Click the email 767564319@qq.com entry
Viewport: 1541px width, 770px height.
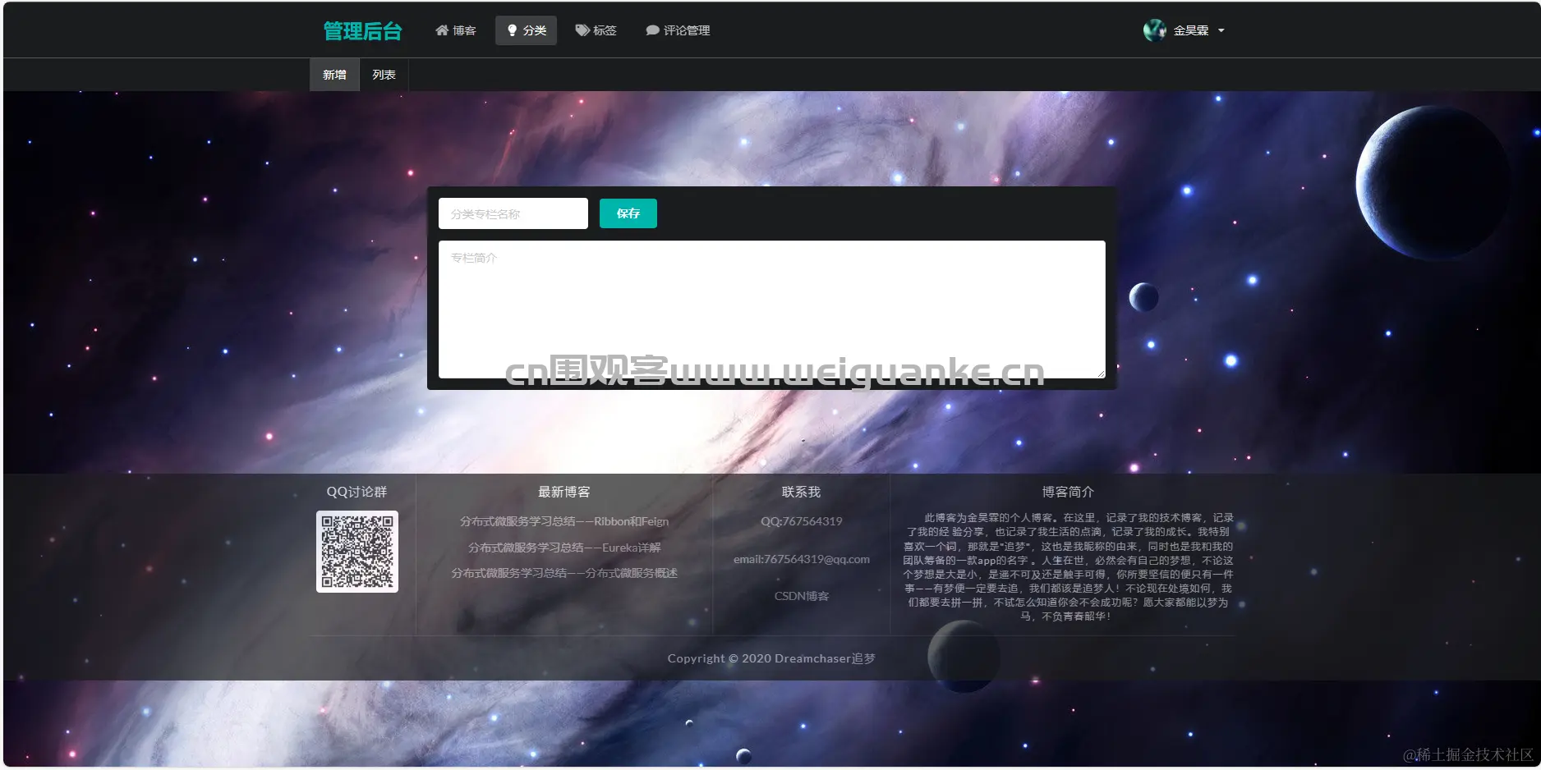coord(801,560)
